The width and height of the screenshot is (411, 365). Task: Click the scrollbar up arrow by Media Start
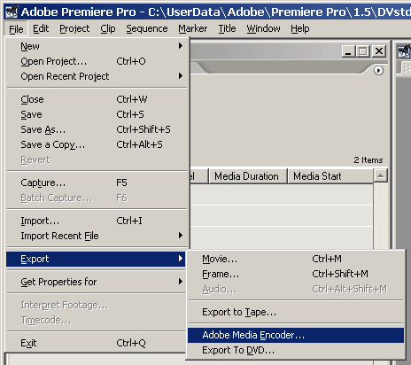(x=380, y=175)
